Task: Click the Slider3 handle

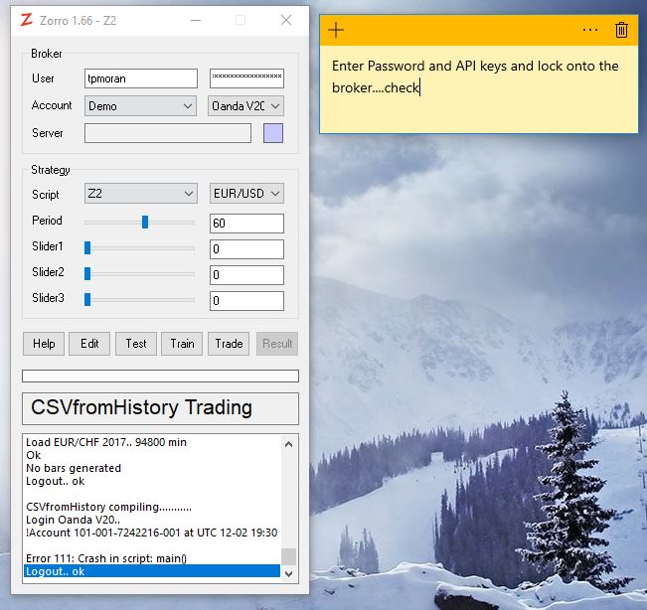Action: [x=87, y=299]
